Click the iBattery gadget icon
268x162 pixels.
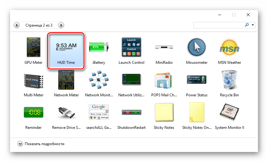click(99, 48)
